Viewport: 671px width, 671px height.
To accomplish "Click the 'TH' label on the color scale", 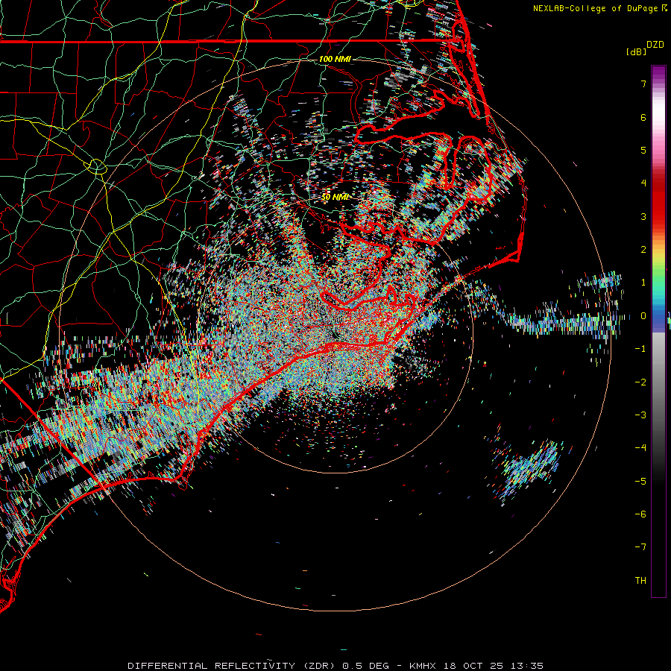I will [640, 581].
